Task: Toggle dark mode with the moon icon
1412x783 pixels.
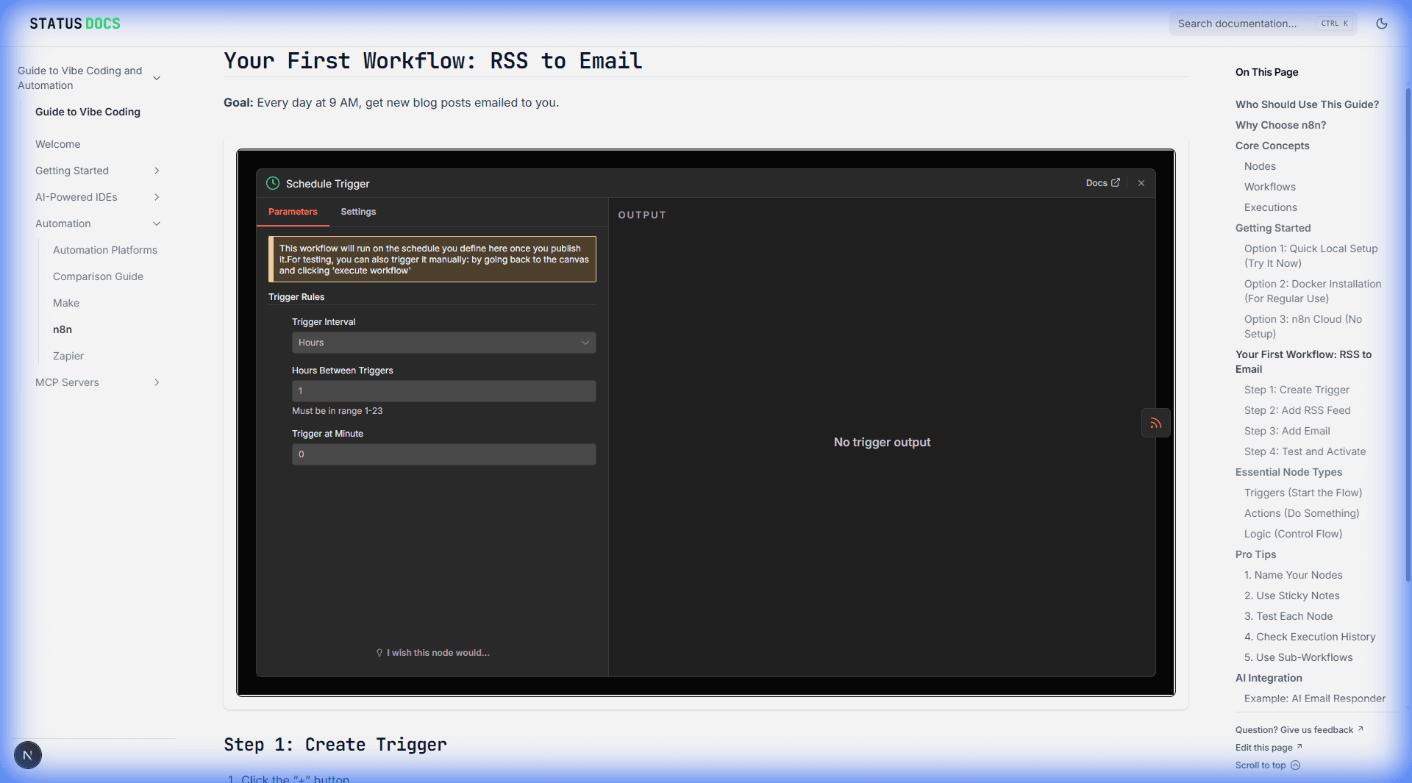Action: pos(1381,23)
